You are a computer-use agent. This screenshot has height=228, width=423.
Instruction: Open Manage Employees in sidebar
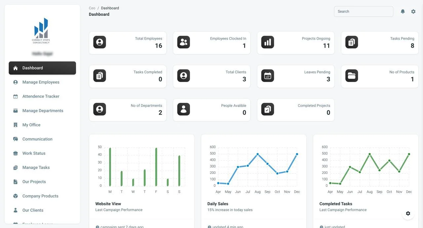coord(41,82)
